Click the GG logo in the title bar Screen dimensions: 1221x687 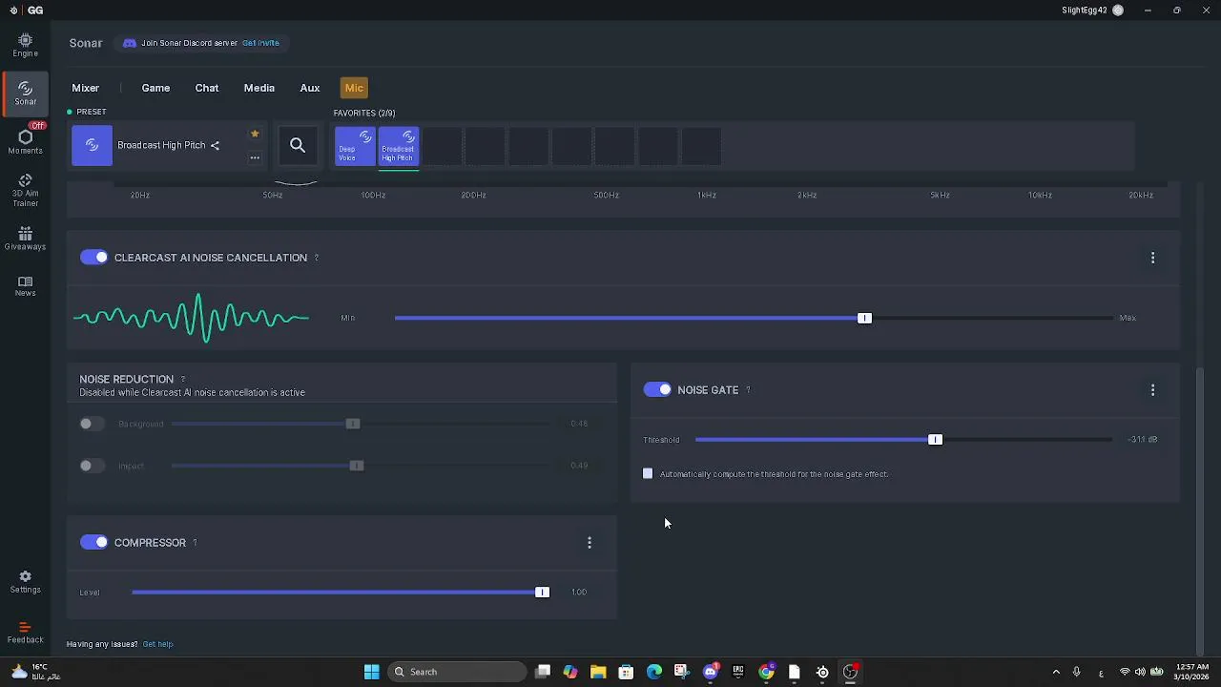(35, 10)
